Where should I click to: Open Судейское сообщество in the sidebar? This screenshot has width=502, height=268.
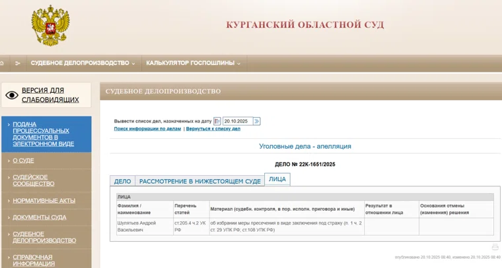click(33, 180)
